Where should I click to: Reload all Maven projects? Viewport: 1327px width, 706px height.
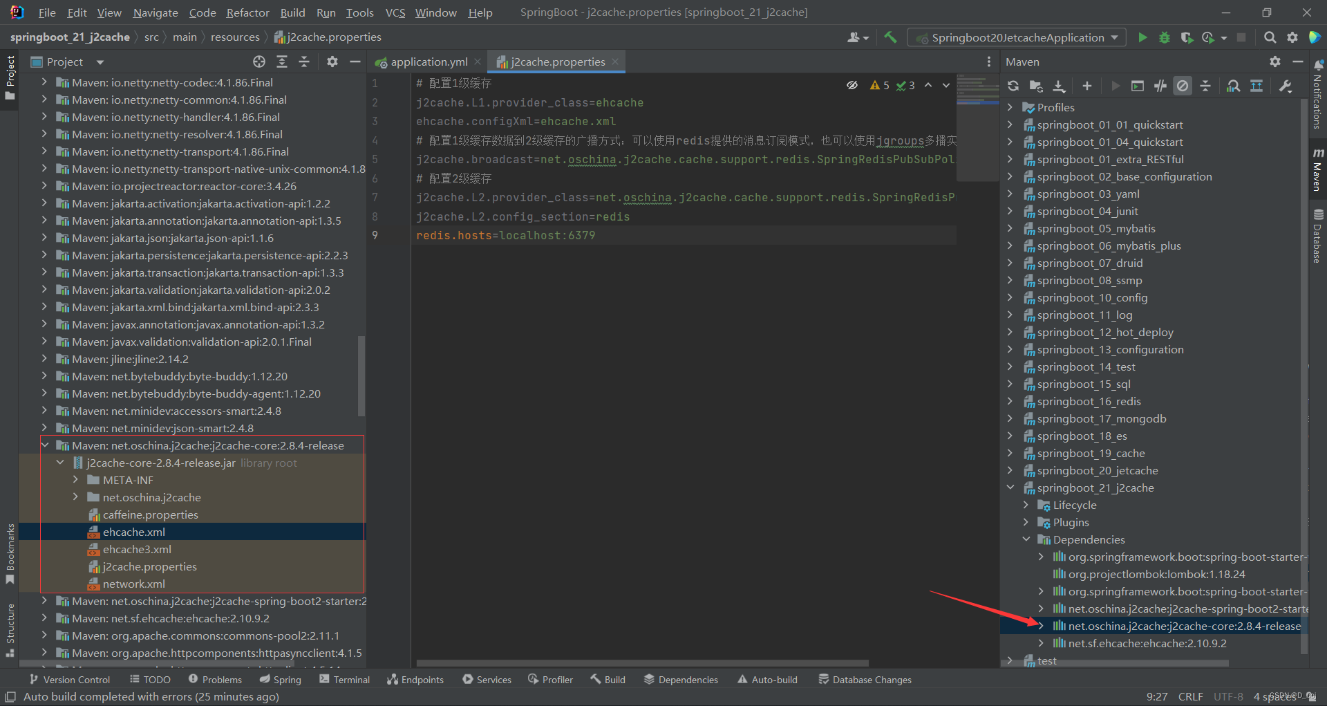(1013, 86)
